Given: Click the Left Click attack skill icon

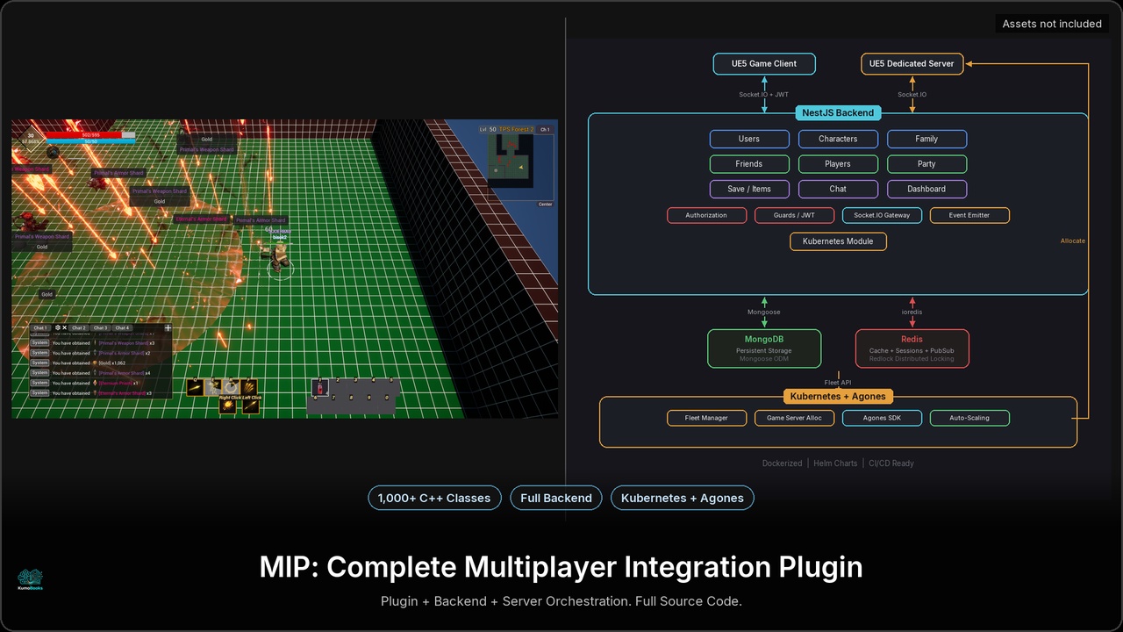Looking at the screenshot, I should tap(251, 406).
